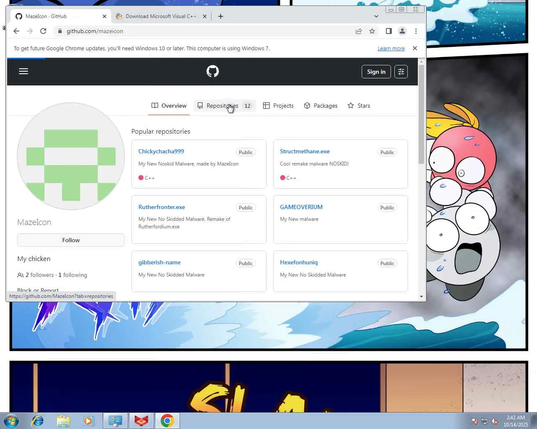537x429 pixels.
Task: Open Windows Media Player from the taskbar
Action: pos(89,421)
